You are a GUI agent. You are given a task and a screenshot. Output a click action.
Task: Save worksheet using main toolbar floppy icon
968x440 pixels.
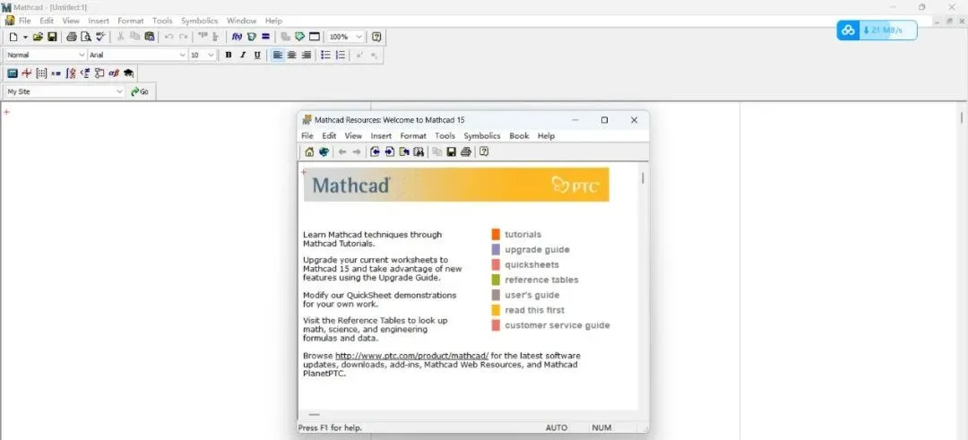click(53, 37)
